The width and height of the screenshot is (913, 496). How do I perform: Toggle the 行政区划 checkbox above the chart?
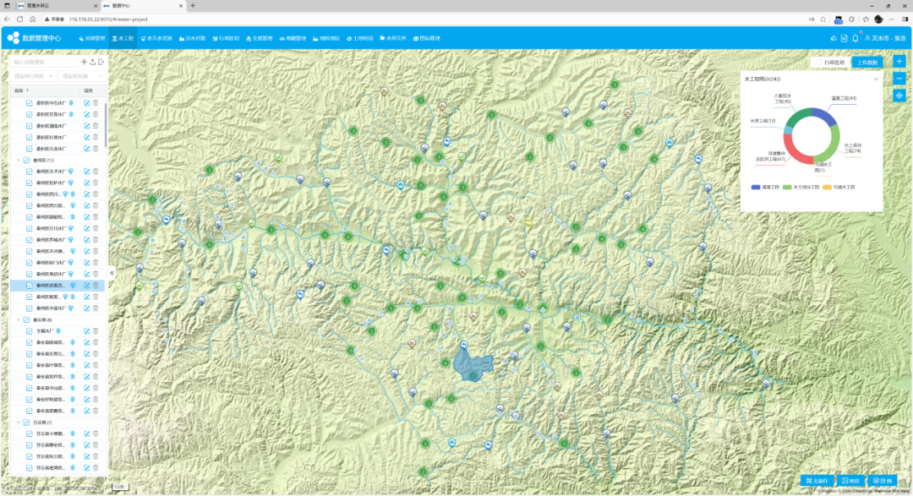pyautogui.click(x=818, y=63)
